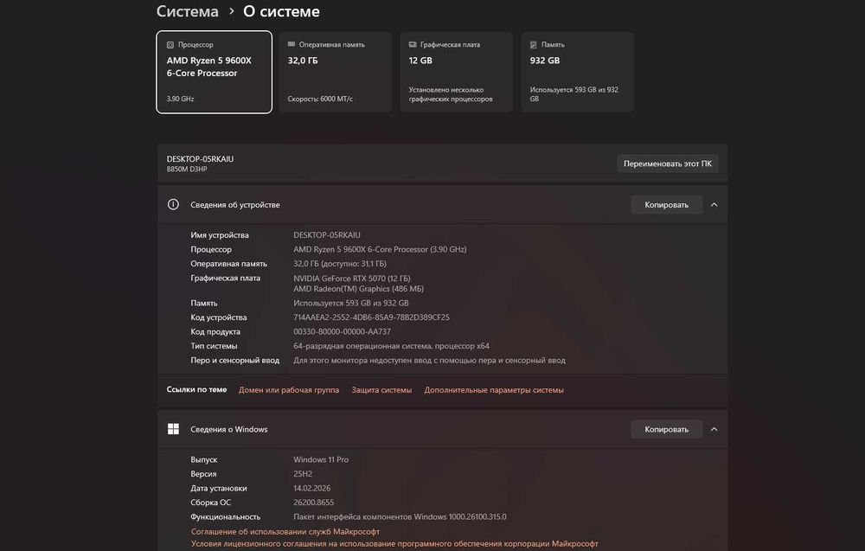The width and height of the screenshot is (865, 551).
Task: Click the RAM icon on the Оперативная память card
Action: pyautogui.click(x=292, y=44)
